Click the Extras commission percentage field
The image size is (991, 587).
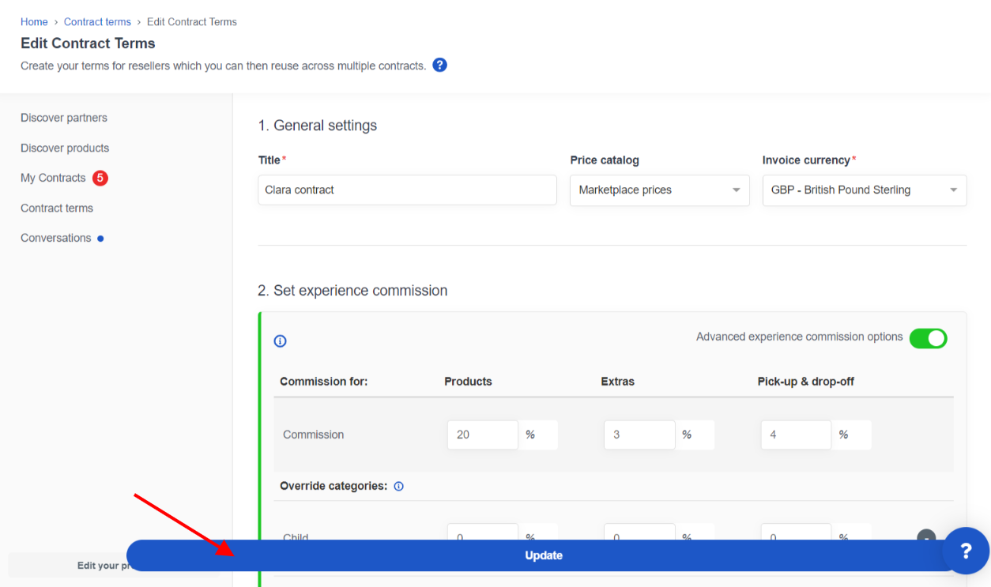click(639, 435)
